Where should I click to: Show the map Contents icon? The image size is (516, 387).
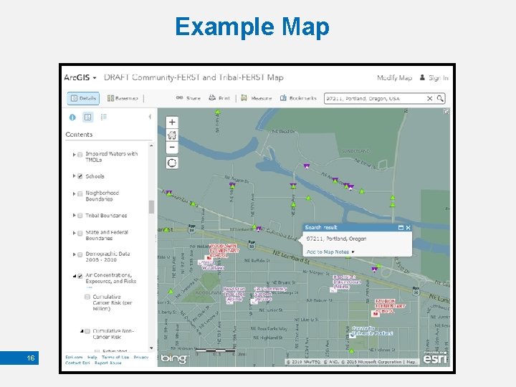[x=88, y=117]
